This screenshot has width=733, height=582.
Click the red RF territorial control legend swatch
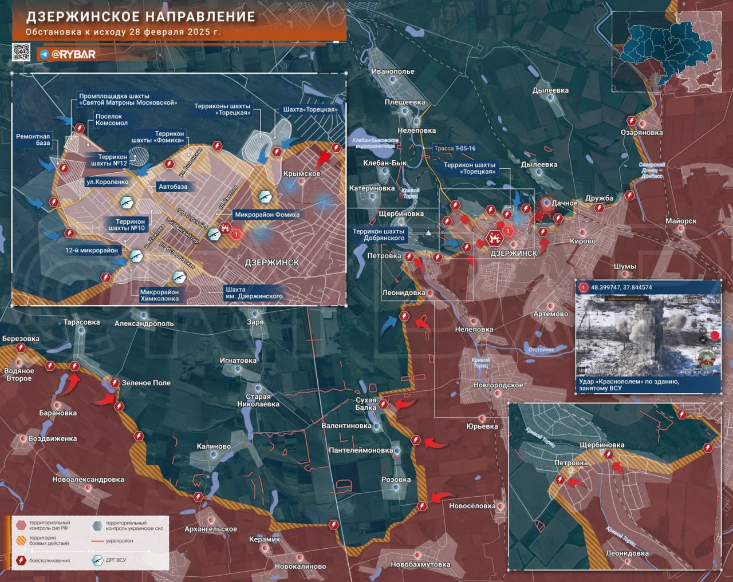(x=21, y=525)
